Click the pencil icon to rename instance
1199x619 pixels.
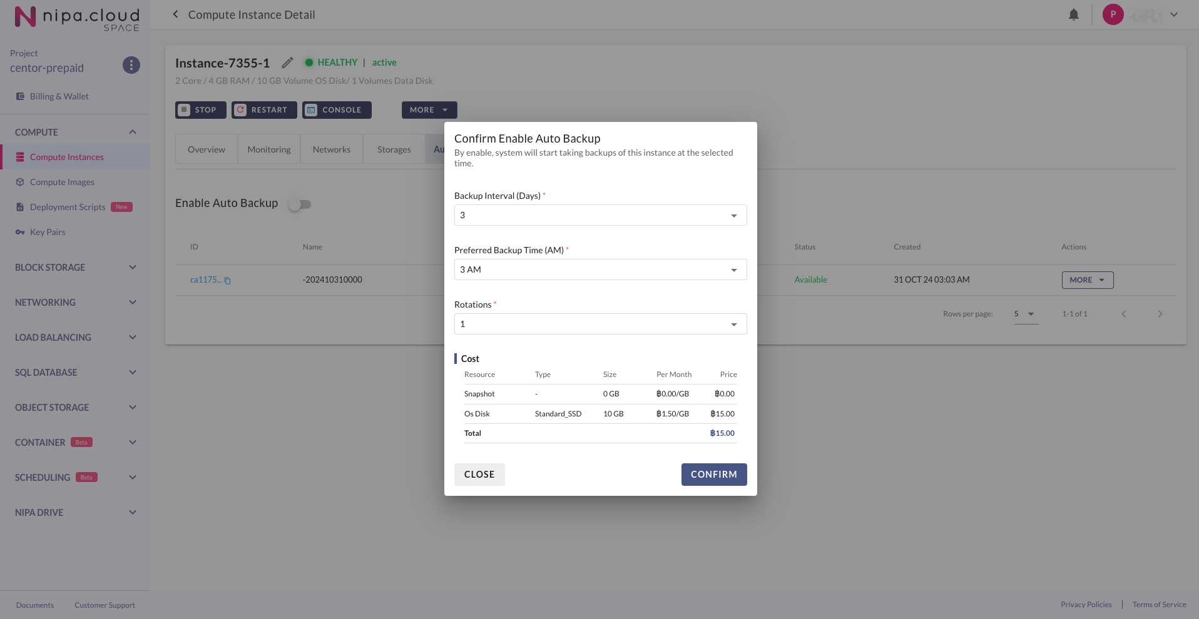tap(287, 63)
